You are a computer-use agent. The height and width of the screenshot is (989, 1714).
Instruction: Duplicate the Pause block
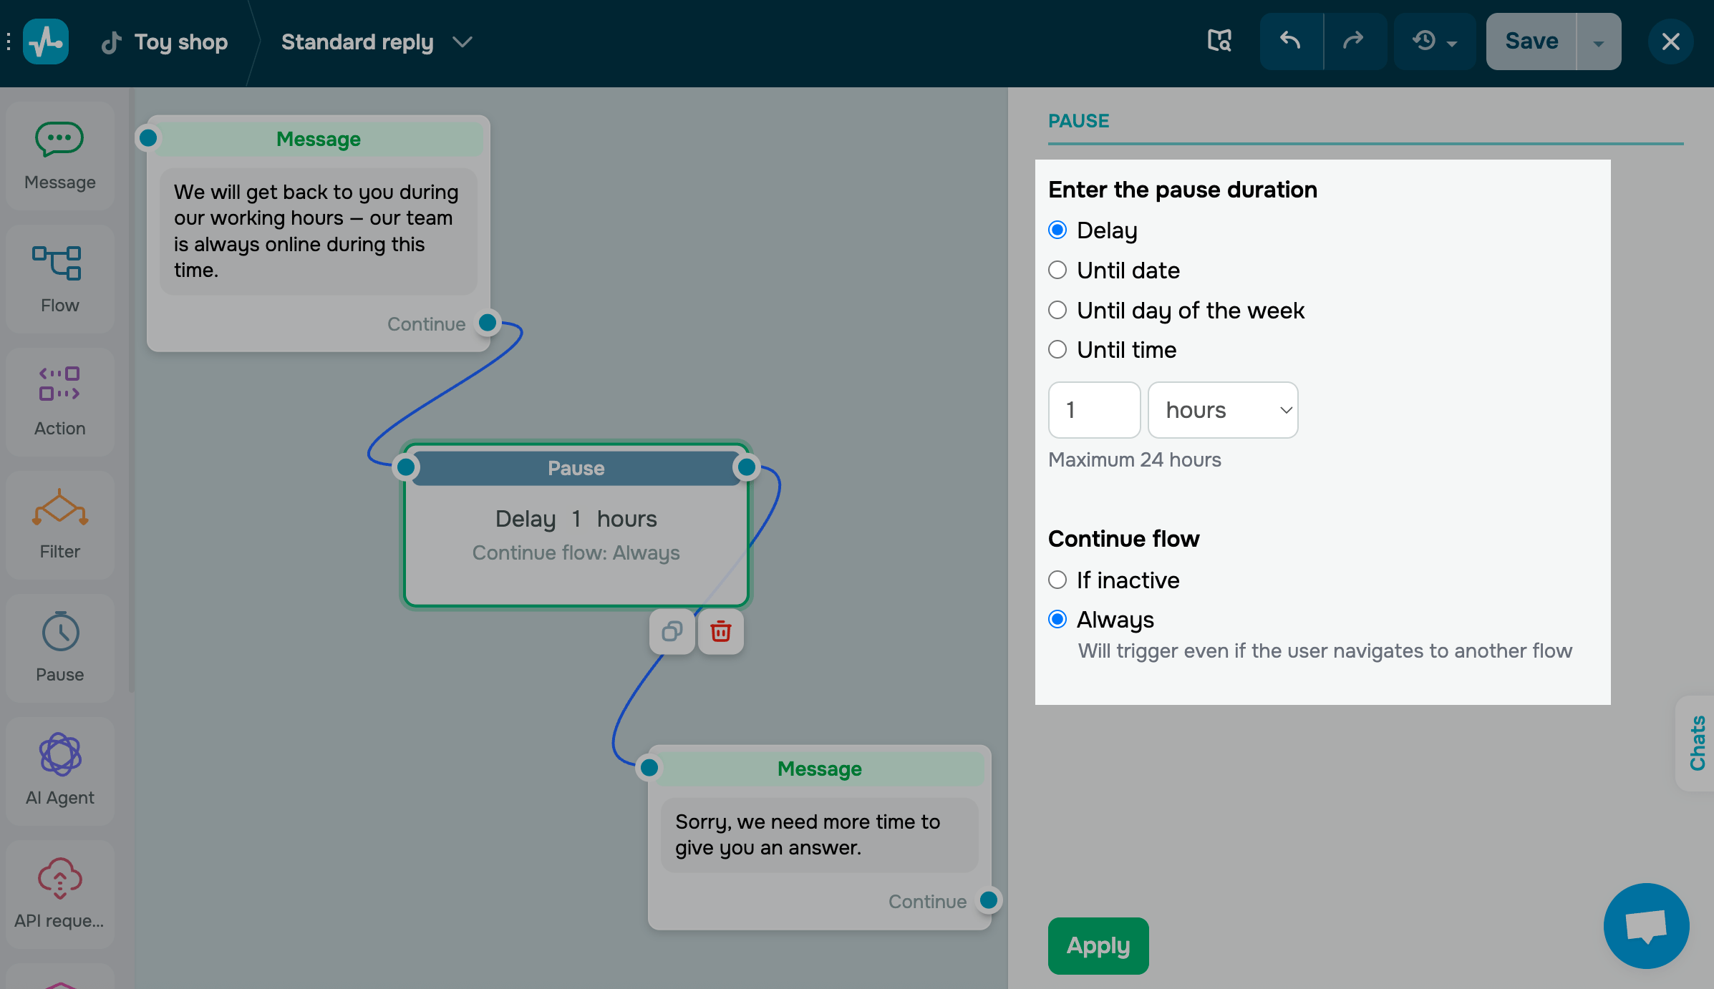[672, 631]
